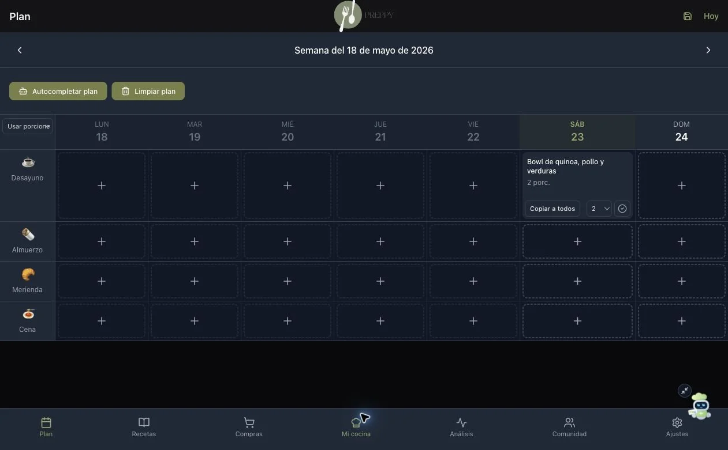The height and width of the screenshot is (450, 728).
Task: Go to the previous week arrow
Action: pyautogui.click(x=20, y=50)
